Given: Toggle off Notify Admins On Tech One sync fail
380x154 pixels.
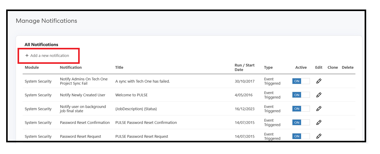Looking at the screenshot, I should [301, 81].
